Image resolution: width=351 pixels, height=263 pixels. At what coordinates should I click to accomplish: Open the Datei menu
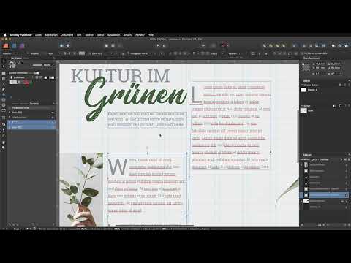click(38, 35)
